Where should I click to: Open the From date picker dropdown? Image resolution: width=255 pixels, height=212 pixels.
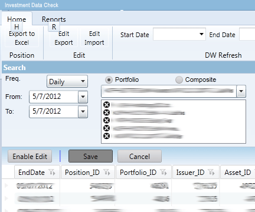pos(83,97)
